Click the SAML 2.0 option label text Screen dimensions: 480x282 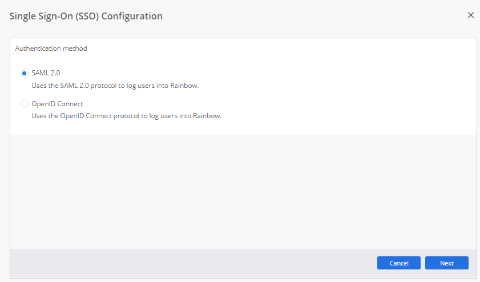46,73
